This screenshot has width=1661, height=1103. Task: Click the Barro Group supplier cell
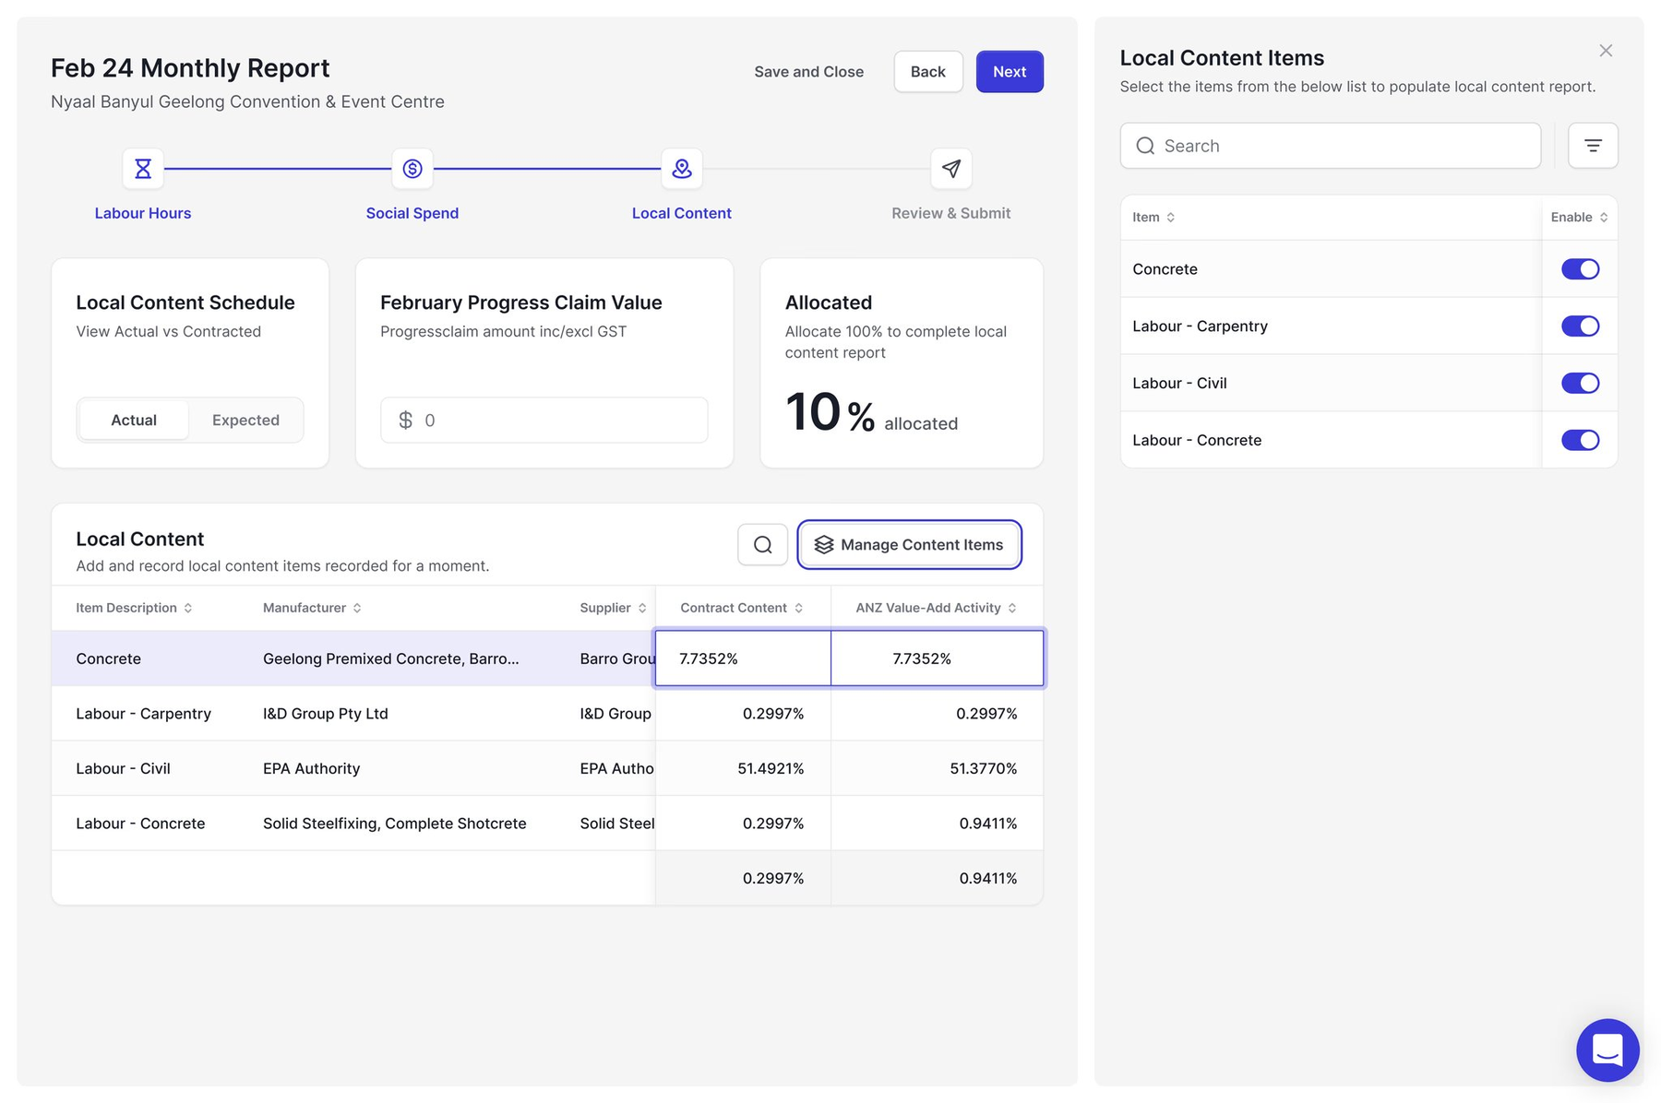[x=617, y=658]
